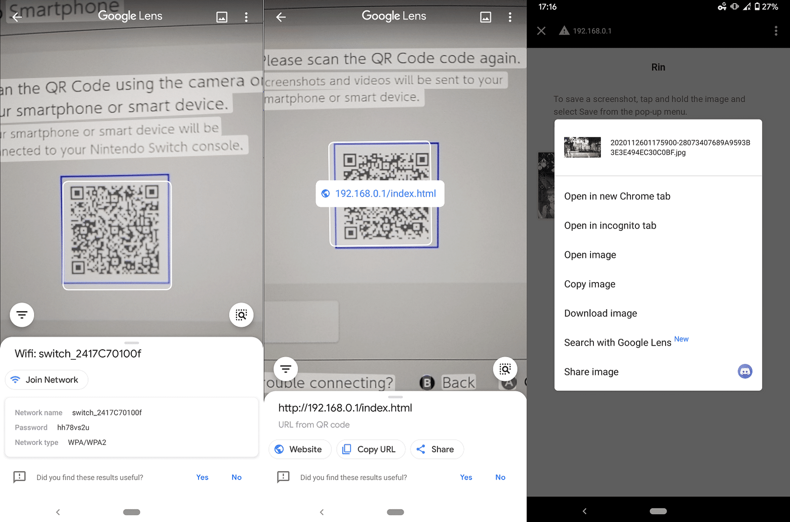Close the 192.168.0.1 browser tab with X
The height and width of the screenshot is (522, 790).
click(x=541, y=31)
